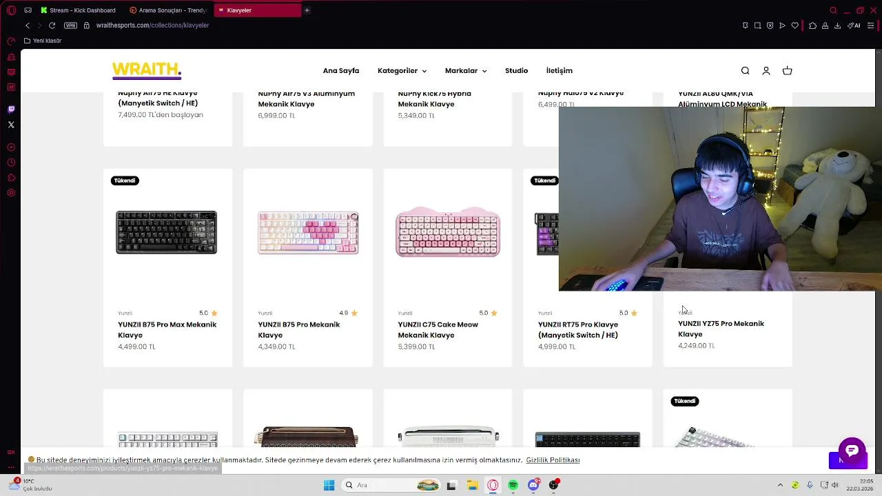Open YUNZII B75 Pro Max Mekanik Klavye link
This screenshot has width=882, height=496.
click(167, 330)
